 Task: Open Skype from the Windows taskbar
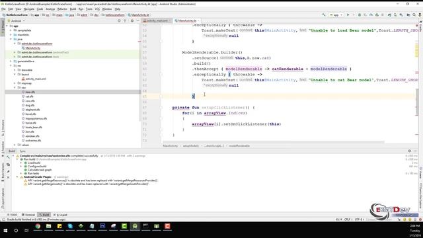[70, 226]
